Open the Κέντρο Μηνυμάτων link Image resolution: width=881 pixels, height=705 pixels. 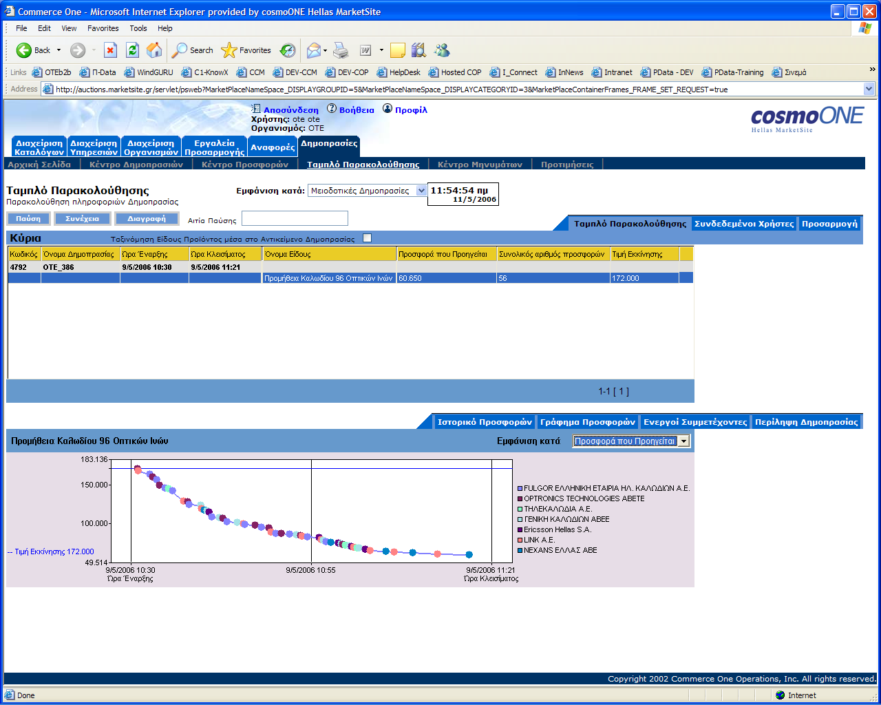point(480,165)
